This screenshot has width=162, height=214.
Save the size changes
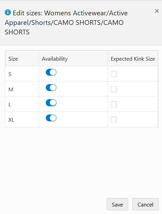tap(117, 204)
